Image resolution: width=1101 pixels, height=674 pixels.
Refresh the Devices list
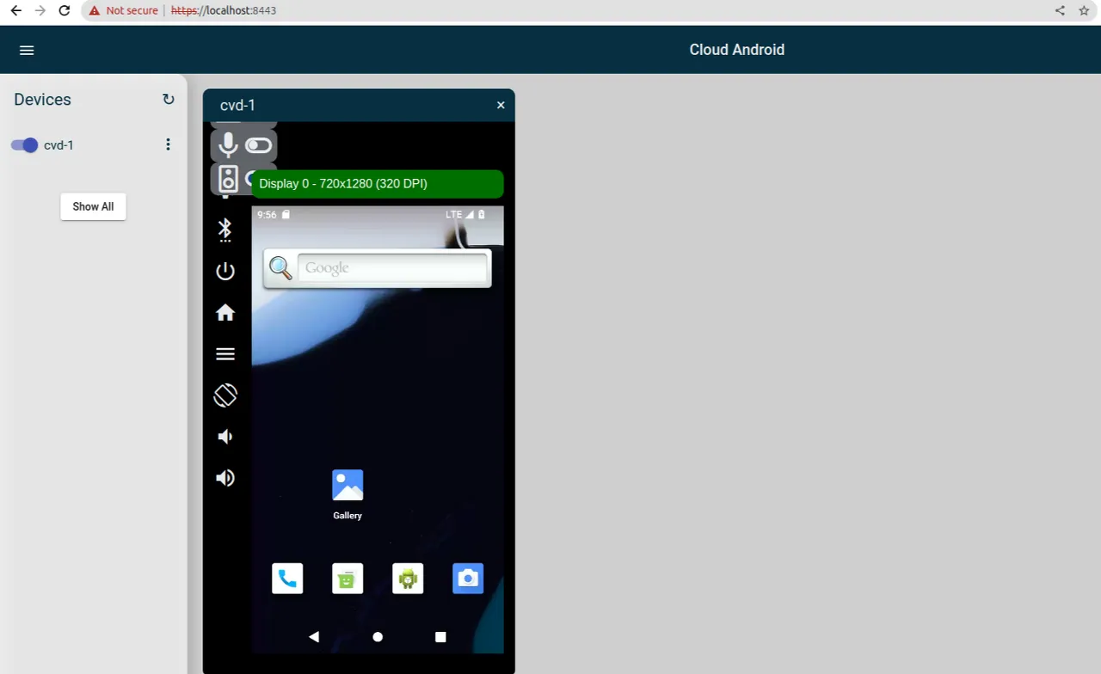coord(169,100)
